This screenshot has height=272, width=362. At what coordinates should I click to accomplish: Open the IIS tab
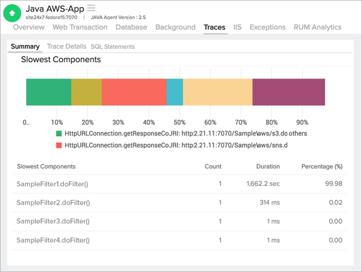point(237,27)
